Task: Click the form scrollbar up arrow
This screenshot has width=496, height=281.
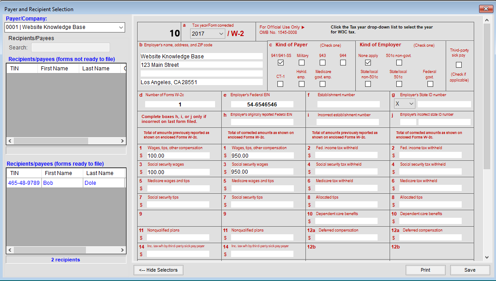Action: click(x=487, y=20)
